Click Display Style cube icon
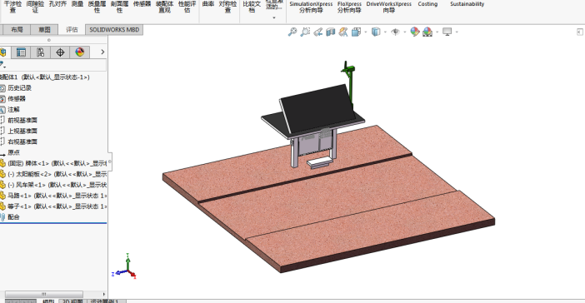This screenshot has height=303, width=585. [376, 32]
